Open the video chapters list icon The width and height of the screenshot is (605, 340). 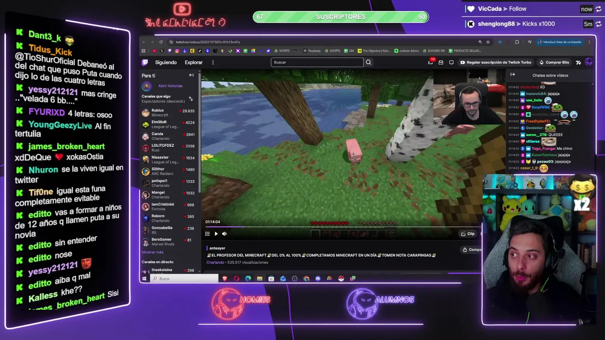[207, 234]
